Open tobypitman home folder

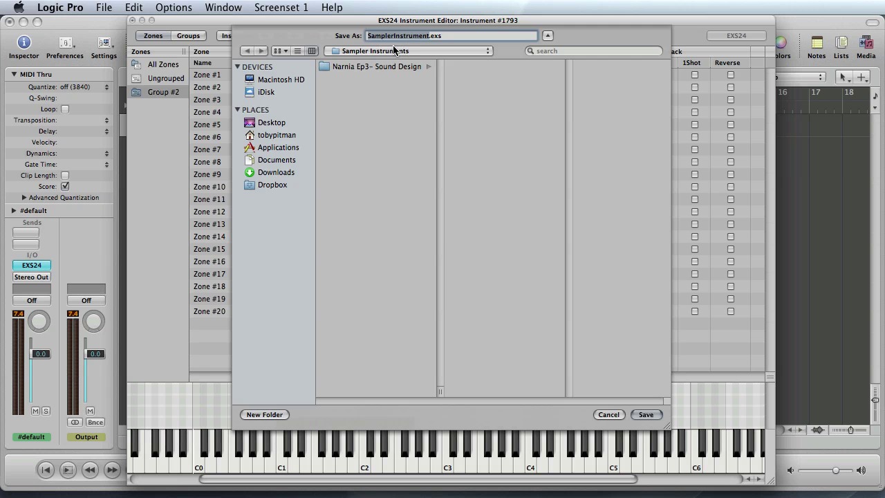[270, 135]
